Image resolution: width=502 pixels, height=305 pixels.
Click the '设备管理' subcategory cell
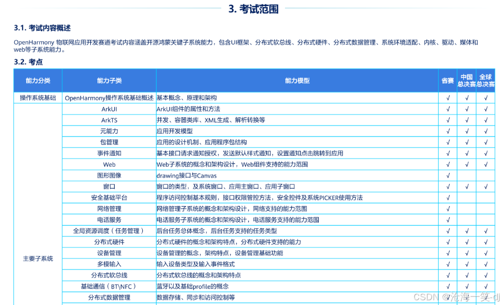coord(109,253)
